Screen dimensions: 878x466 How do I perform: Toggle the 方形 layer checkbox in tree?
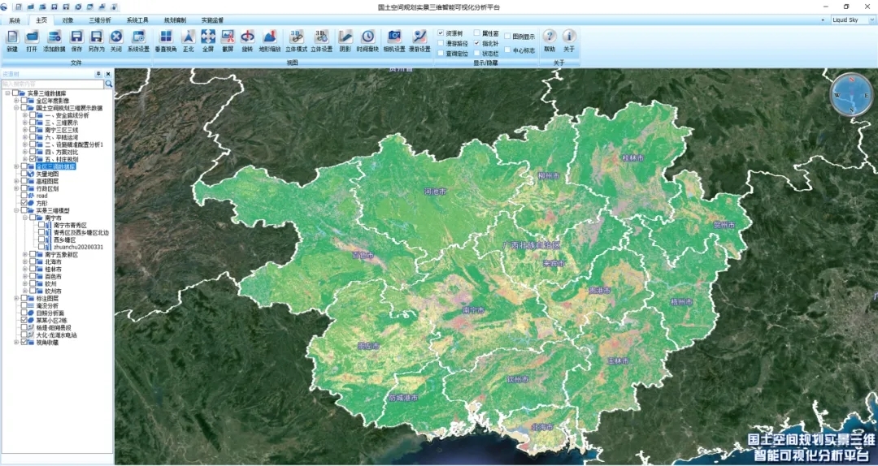pos(24,203)
